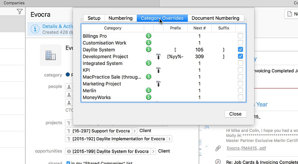Image resolution: width=298 pixels, height=164 pixels.
Task: Select the Merlin category row
Action: tap(164, 91)
